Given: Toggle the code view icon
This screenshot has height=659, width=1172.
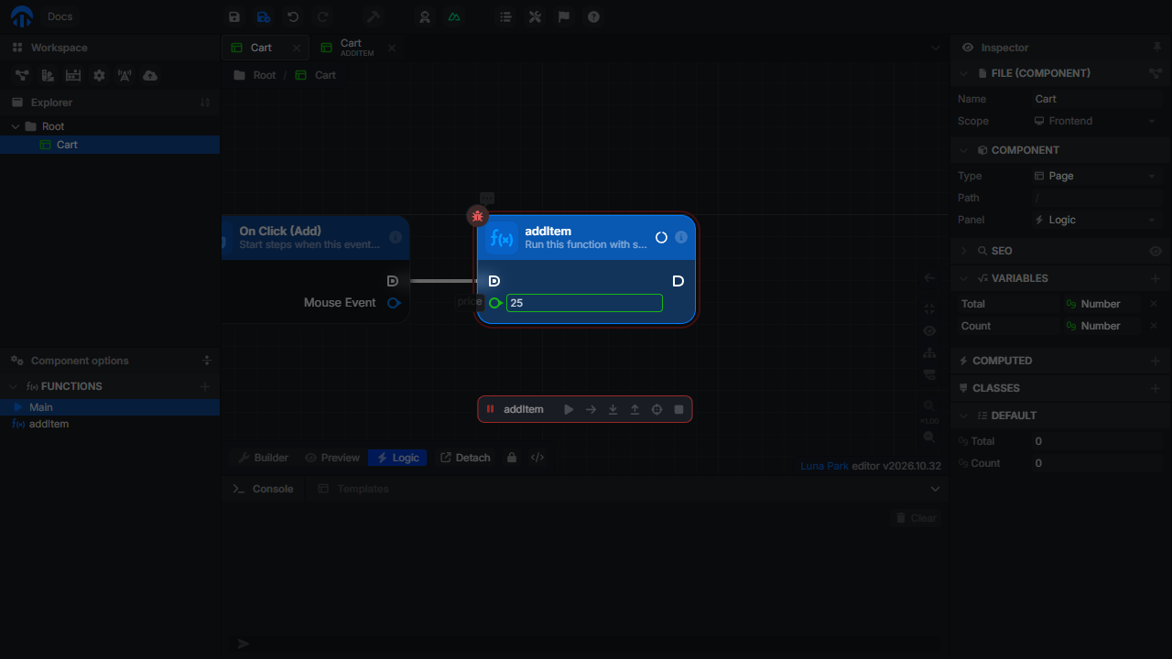Looking at the screenshot, I should pyautogui.click(x=537, y=458).
